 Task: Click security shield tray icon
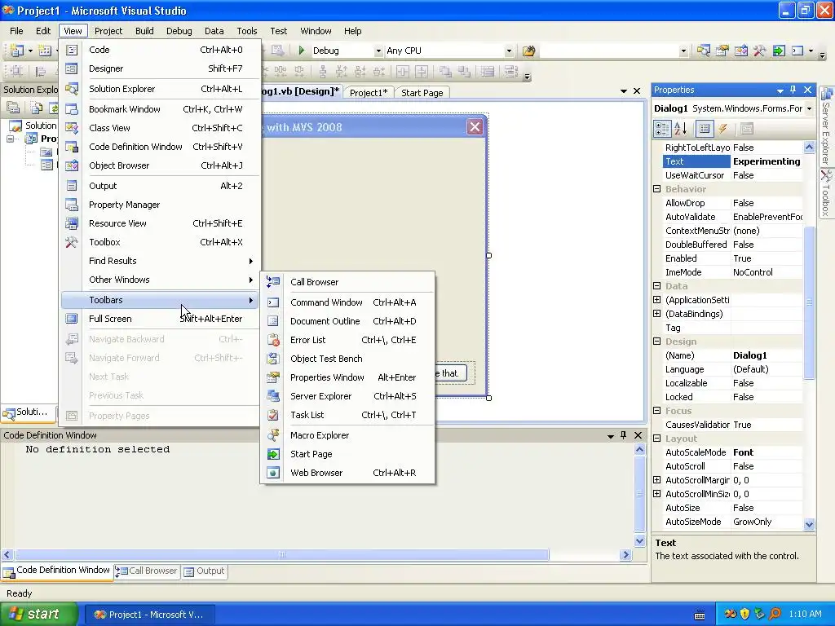coord(745,614)
